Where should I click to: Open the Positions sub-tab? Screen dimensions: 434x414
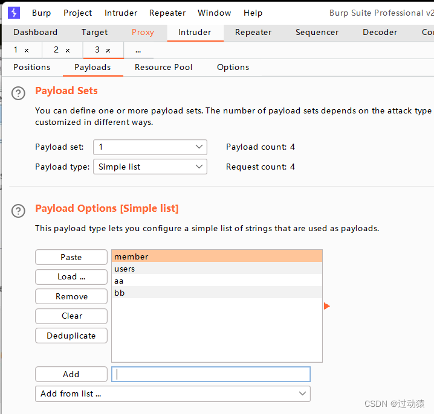(x=32, y=67)
